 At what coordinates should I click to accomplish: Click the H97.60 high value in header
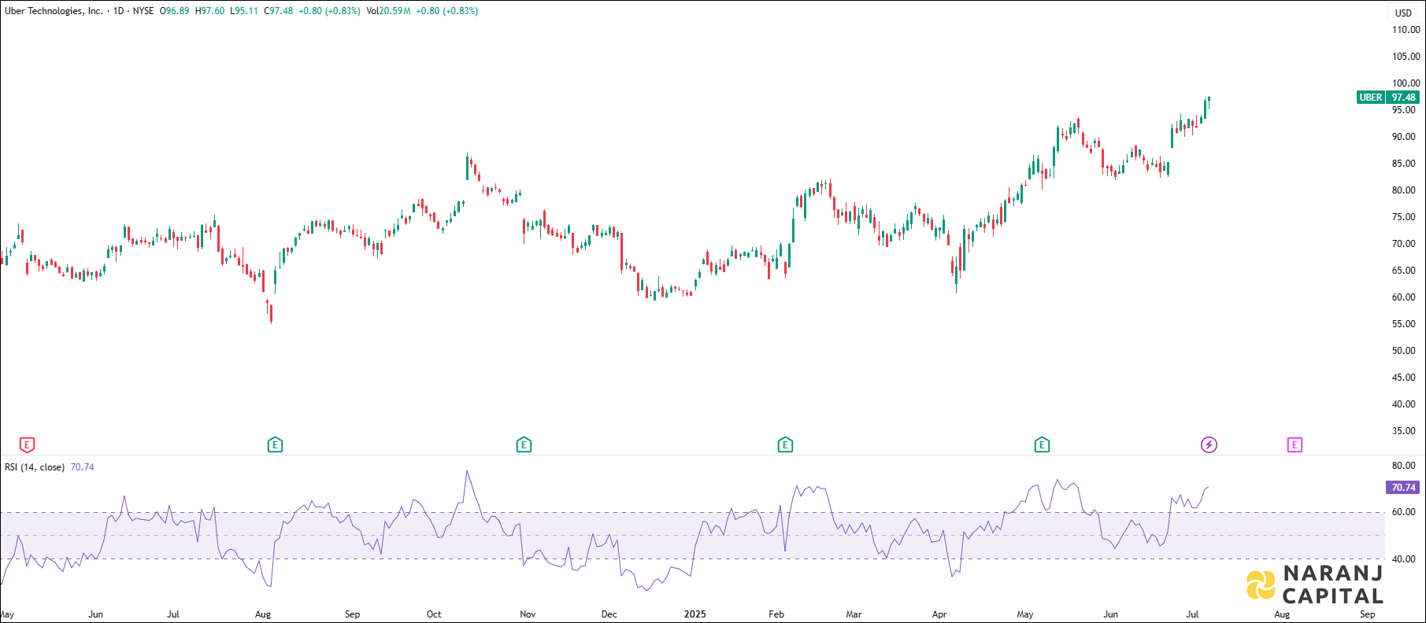coord(210,11)
